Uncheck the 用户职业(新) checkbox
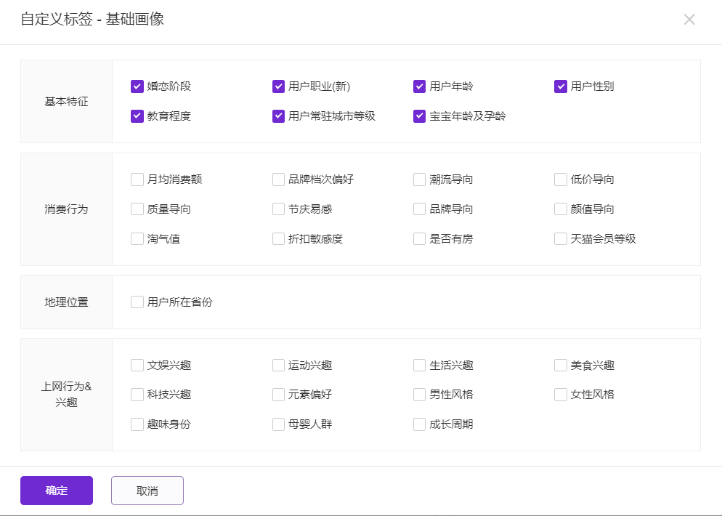Screen dimensions: 722x516 (278, 86)
